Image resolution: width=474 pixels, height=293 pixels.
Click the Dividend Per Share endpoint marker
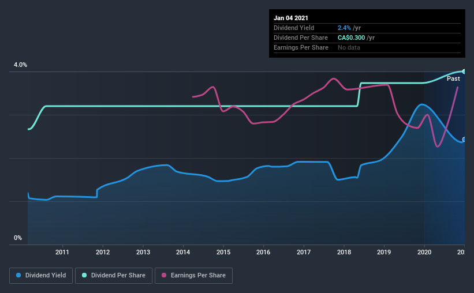pyautogui.click(x=464, y=72)
